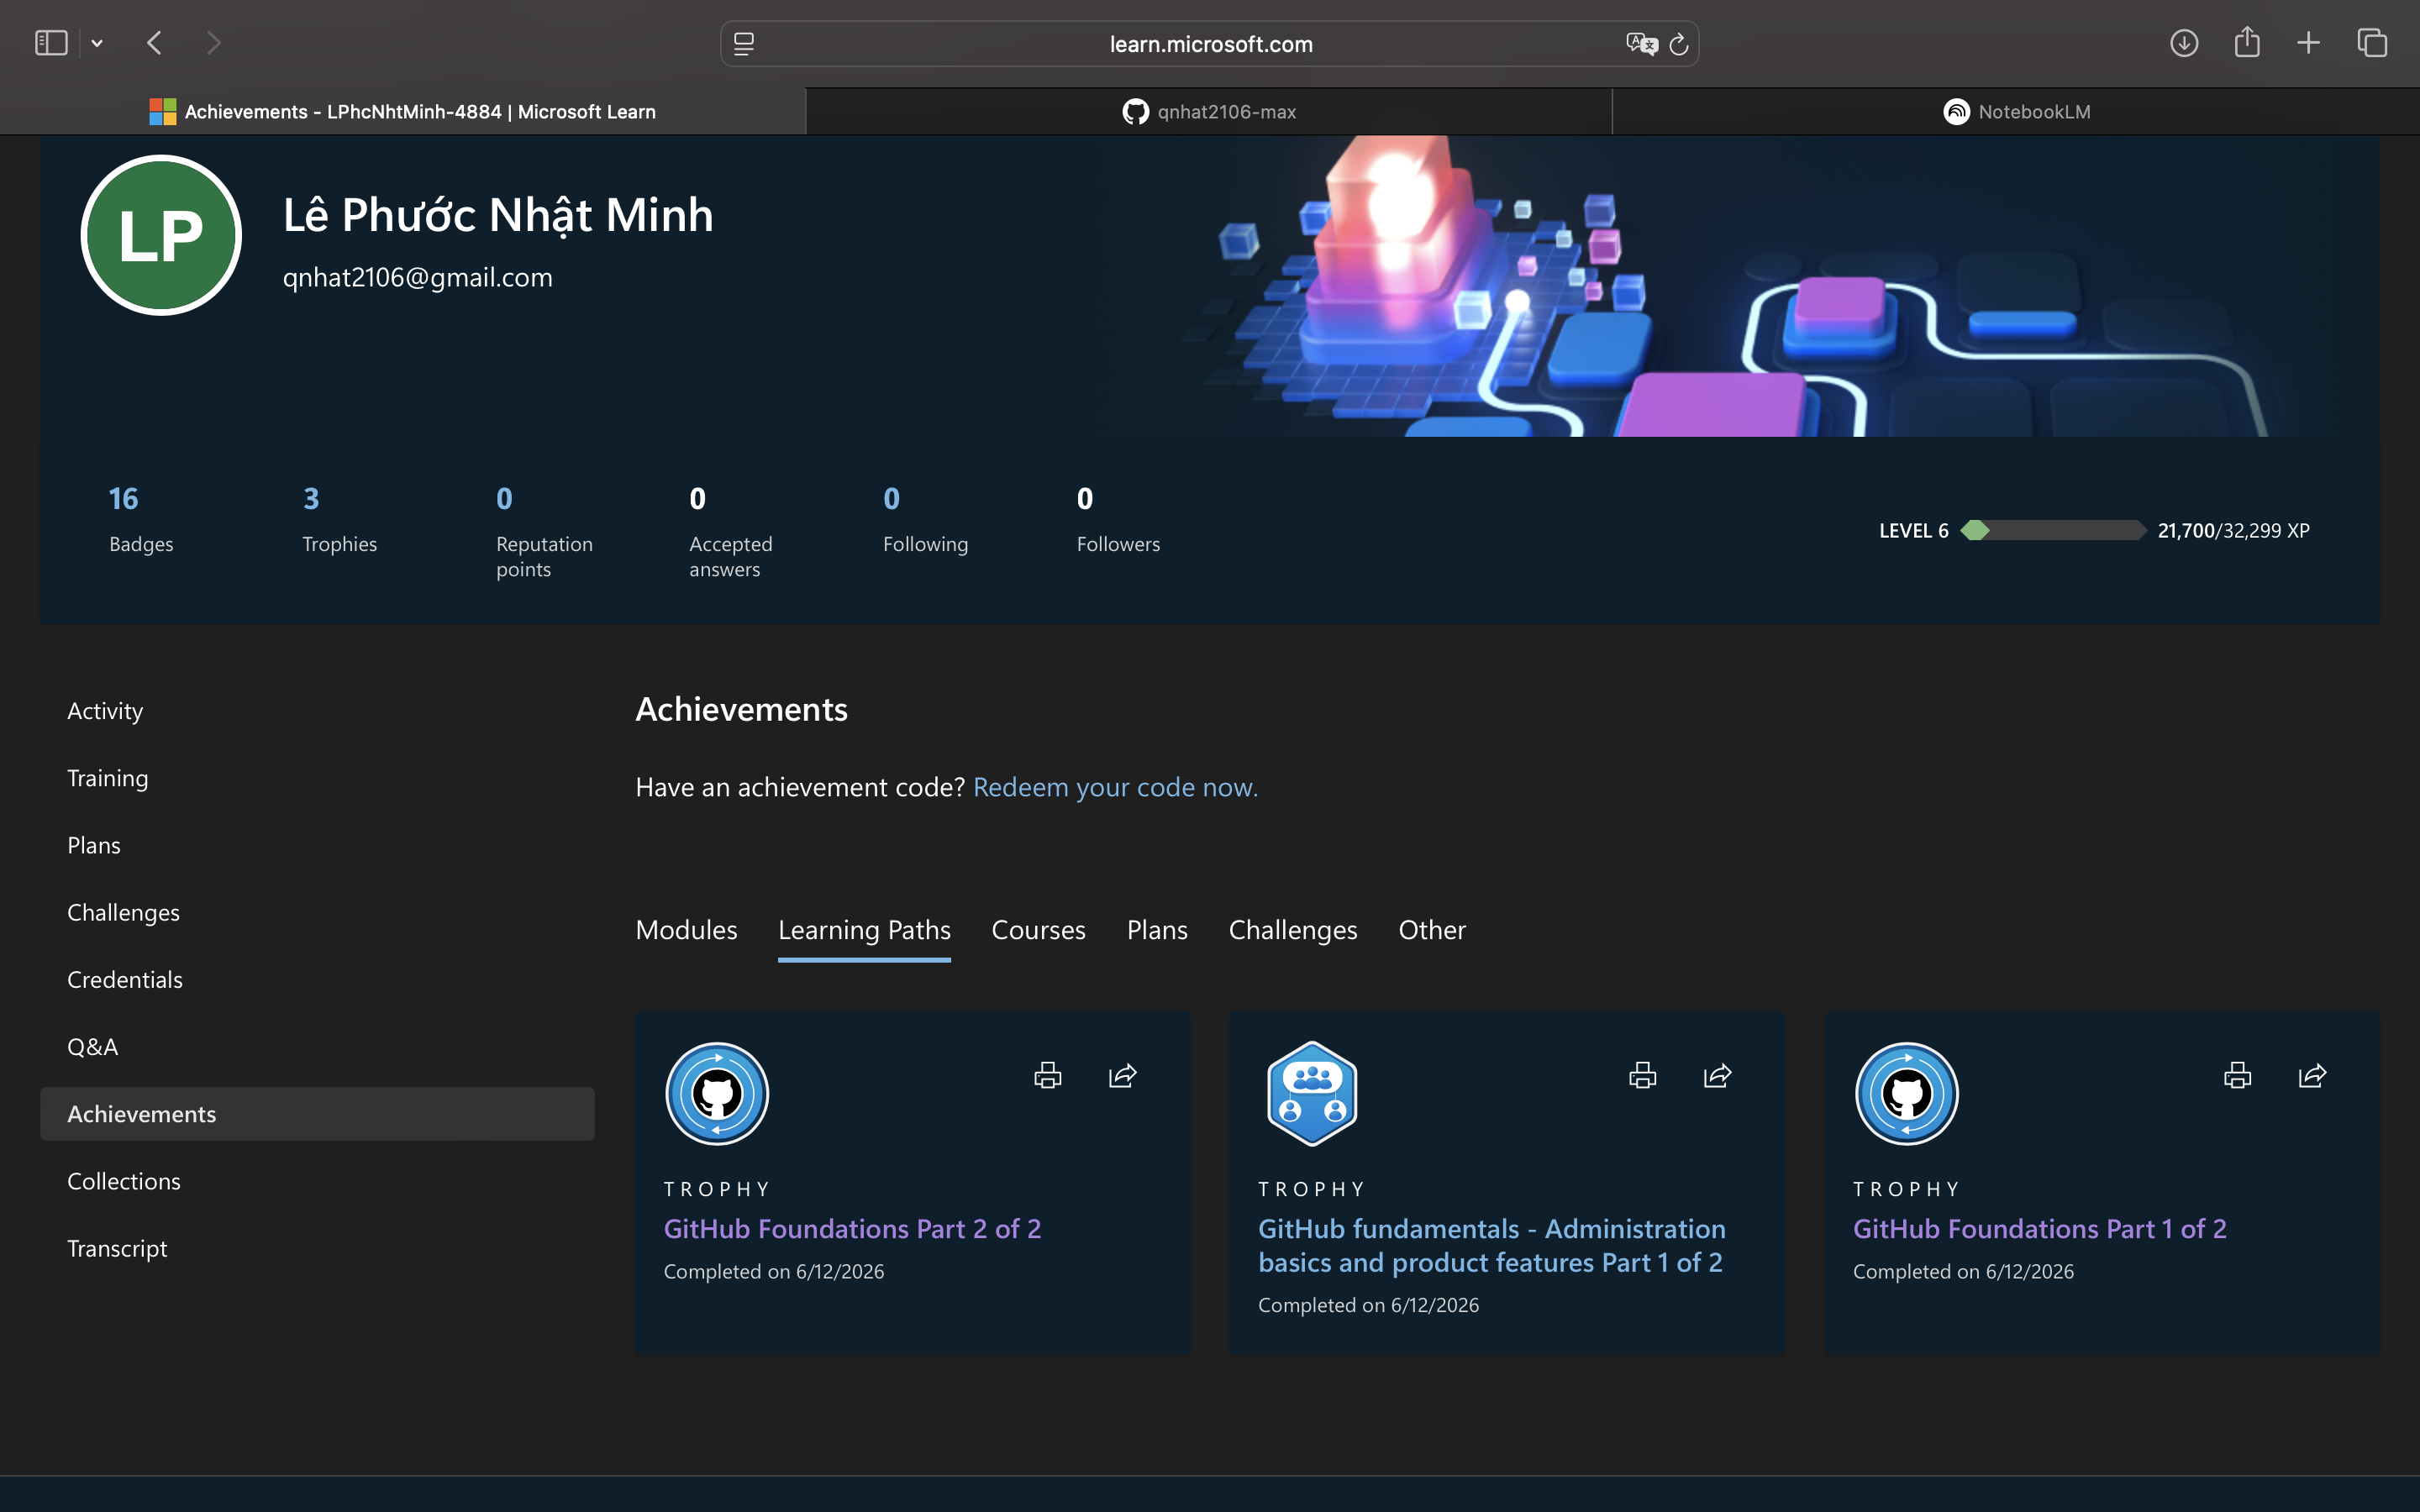Switch to the NotebookLM tab

point(2016,112)
